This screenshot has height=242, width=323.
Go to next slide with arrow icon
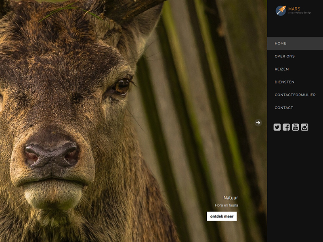click(258, 123)
